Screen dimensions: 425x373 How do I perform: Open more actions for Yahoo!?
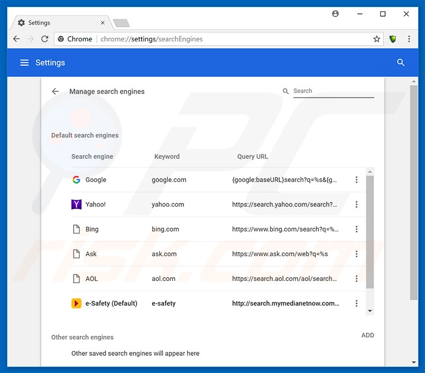pyautogui.click(x=357, y=205)
